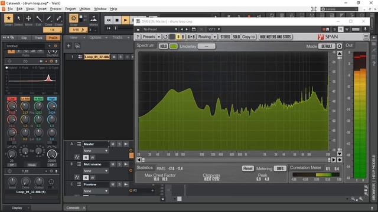
Task: Click Hide Meters and Stats button
Action: coord(275,37)
